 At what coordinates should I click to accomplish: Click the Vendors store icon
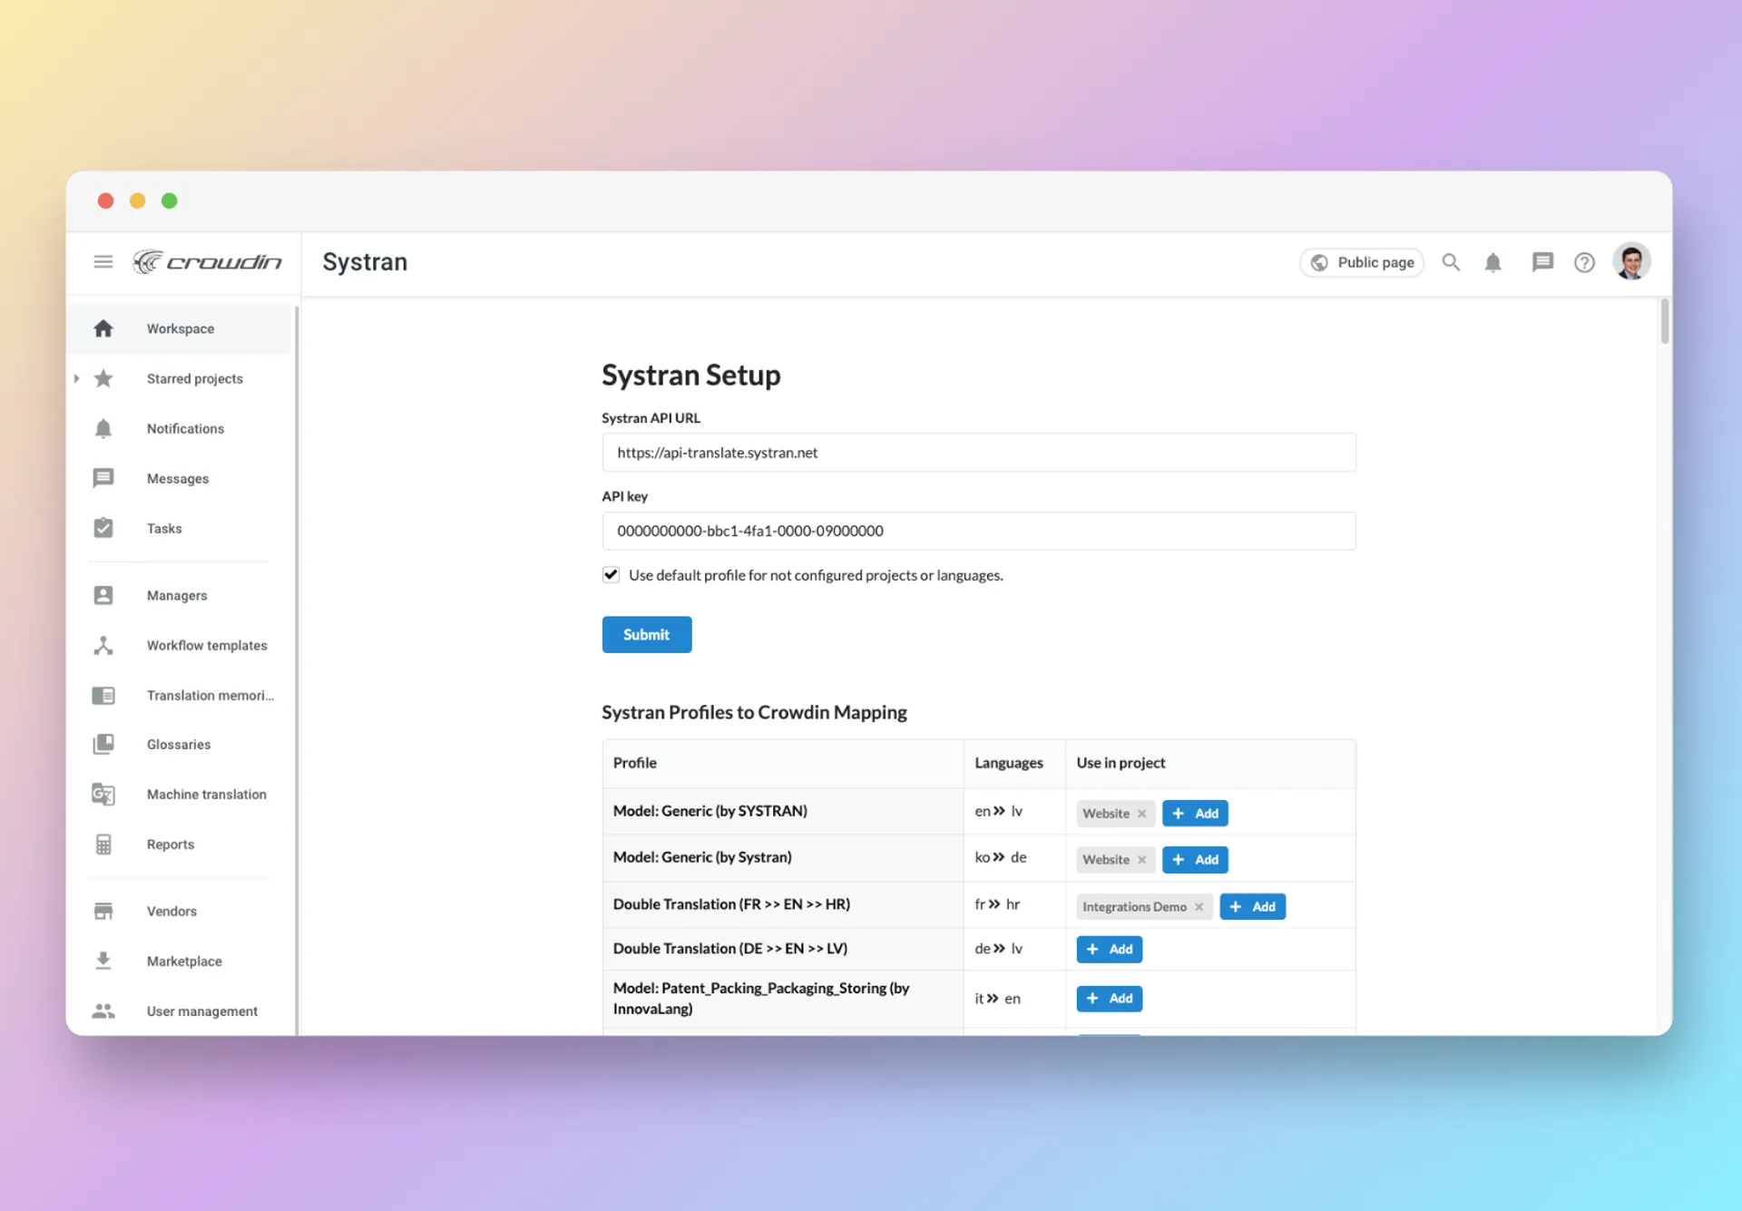click(103, 911)
